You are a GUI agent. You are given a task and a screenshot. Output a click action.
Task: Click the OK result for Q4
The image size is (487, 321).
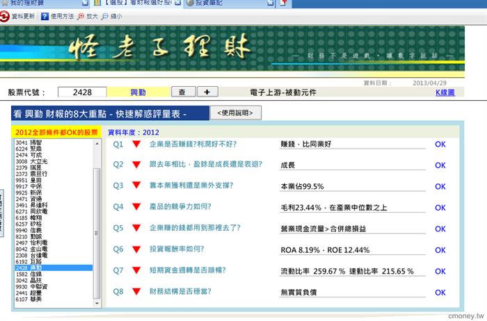click(440, 208)
